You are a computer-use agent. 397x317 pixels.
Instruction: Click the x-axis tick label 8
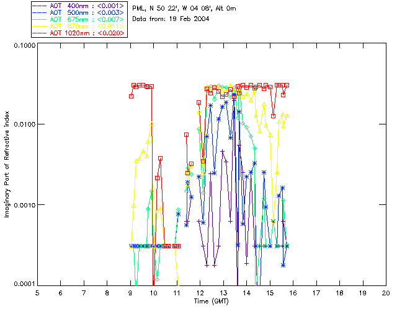[x=107, y=293]
